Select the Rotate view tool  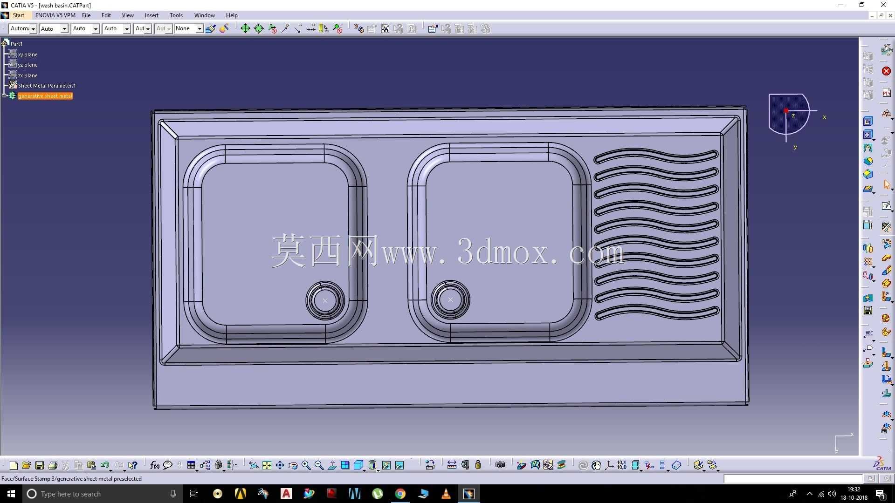coord(293,465)
